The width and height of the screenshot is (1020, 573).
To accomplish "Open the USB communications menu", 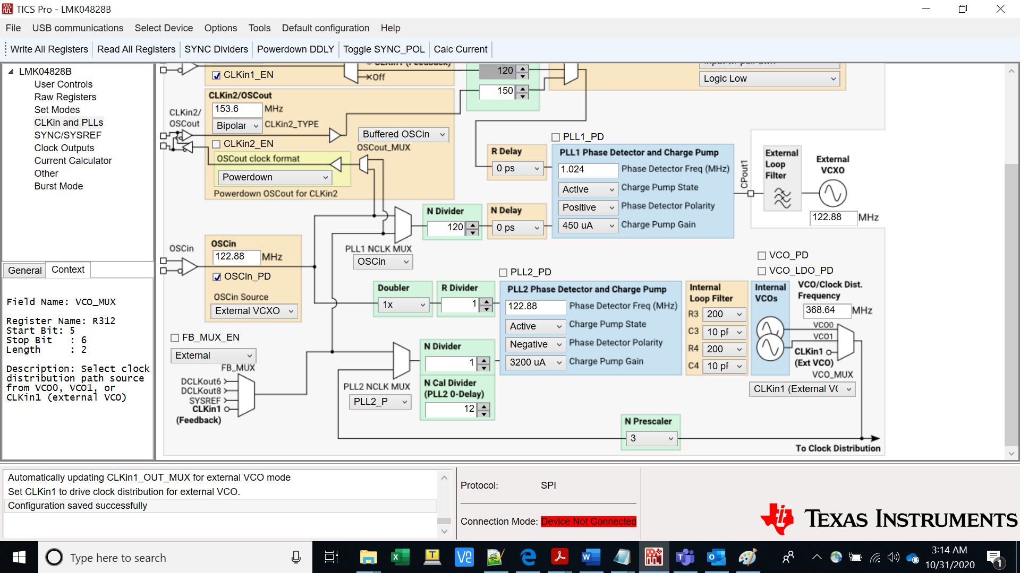I will [78, 28].
